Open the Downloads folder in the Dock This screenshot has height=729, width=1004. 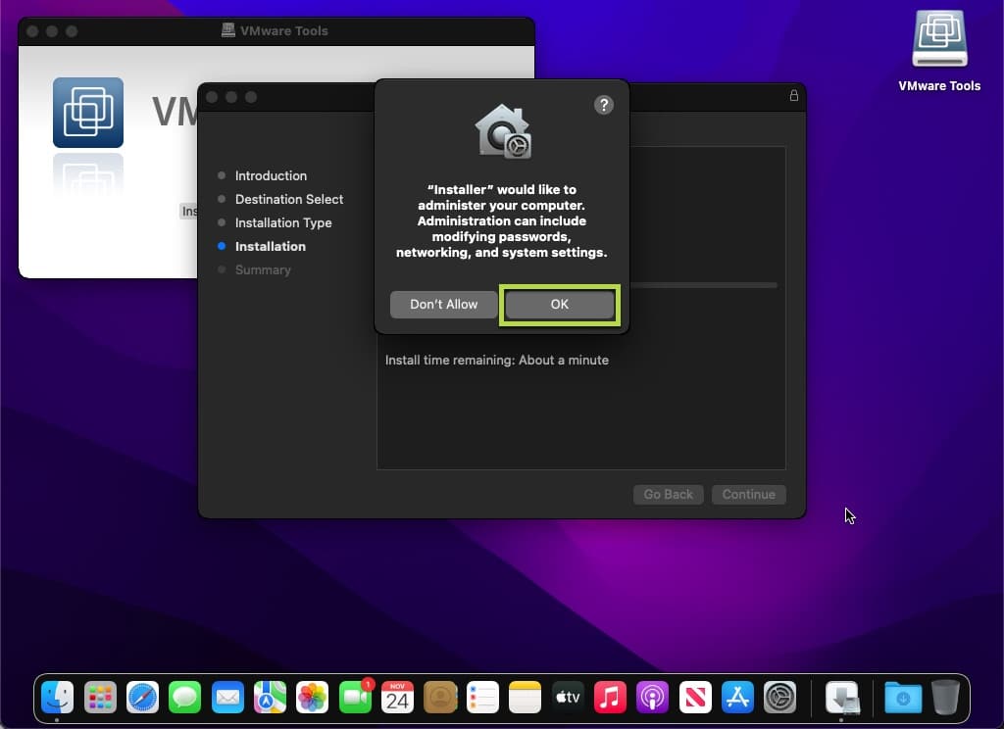(903, 697)
